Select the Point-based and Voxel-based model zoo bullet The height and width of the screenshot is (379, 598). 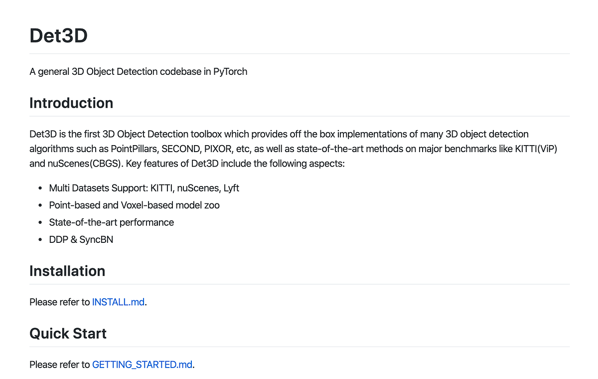coord(134,205)
